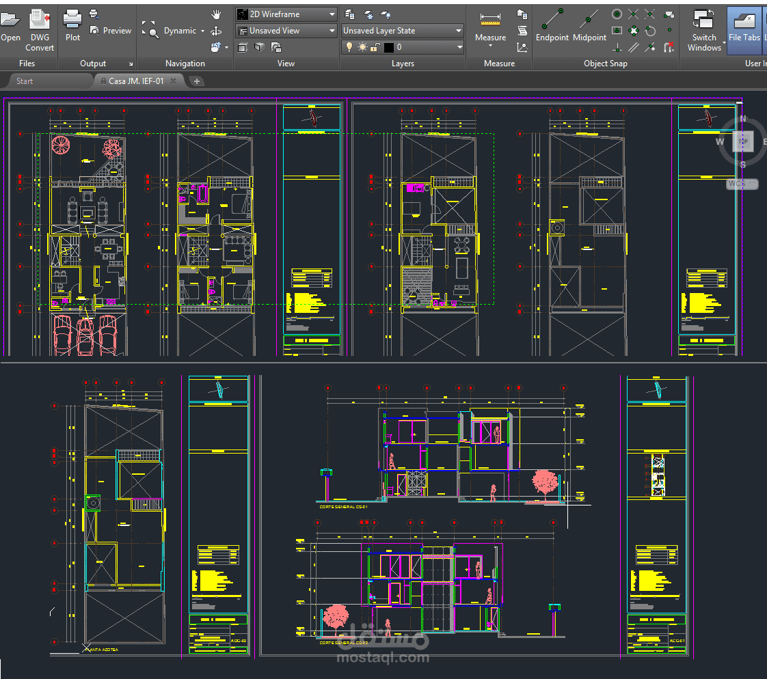Image resolution: width=767 pixels, height=679 pixels.
Task: Click the Zoom Dynamic magnifier icon
Action: 149,29
